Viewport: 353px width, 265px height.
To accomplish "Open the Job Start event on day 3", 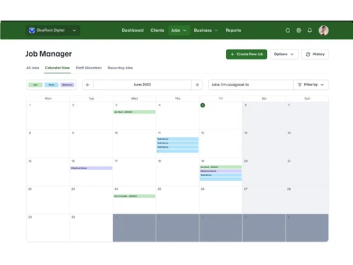I will click(x=134, y=112).
